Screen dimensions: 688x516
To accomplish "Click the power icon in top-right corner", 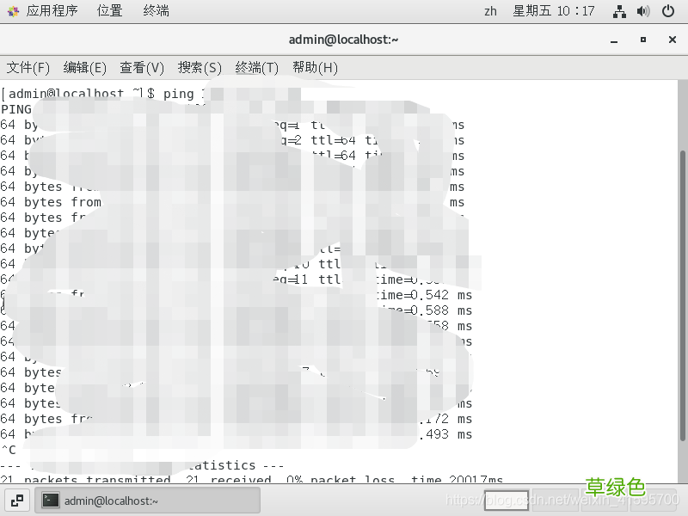I will 668,10.
